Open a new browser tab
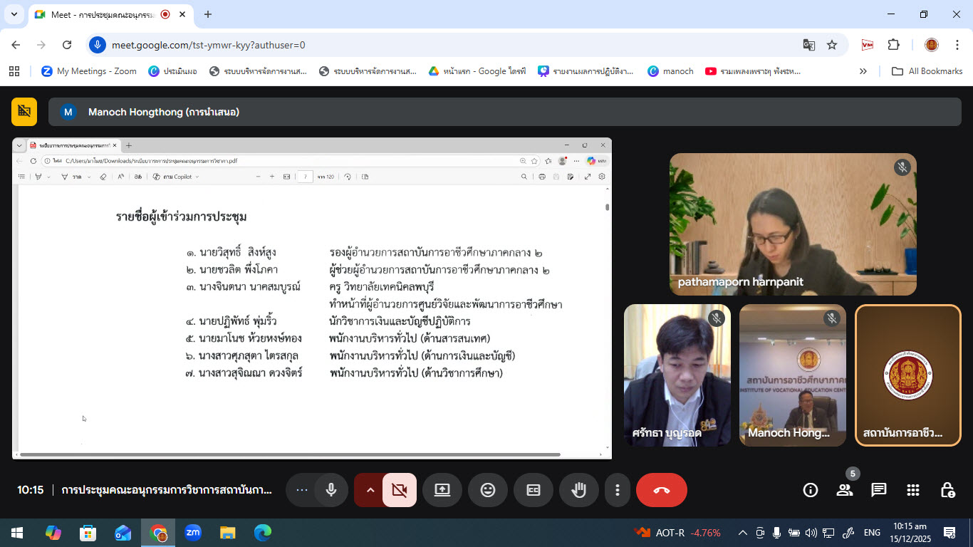Viewport: 973px width, 547px height. pyautogui.click(x=208, y=14)
